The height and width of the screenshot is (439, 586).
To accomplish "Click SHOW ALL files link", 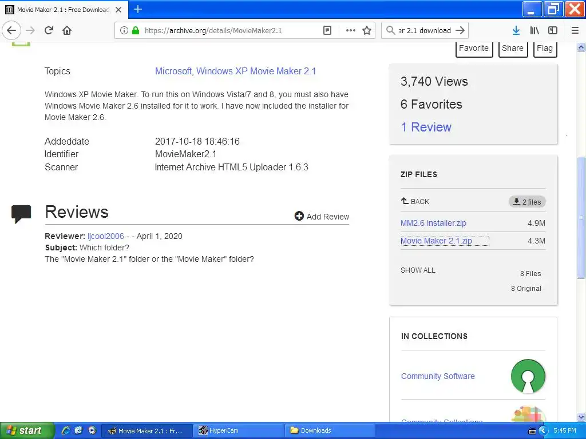I will [x=418, y=270].
